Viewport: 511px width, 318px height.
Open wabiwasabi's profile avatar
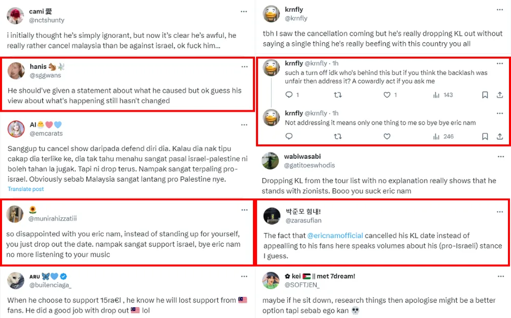271,161
